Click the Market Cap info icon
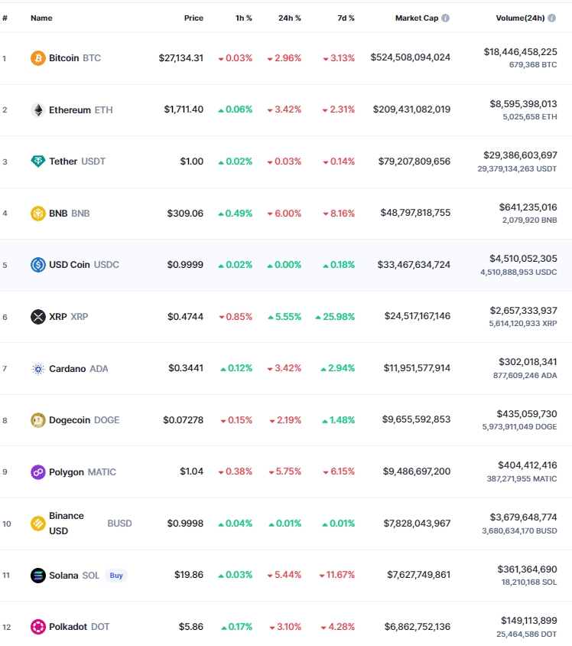Image resolution: width=572 pixels, height=646 pixels. point(445,18)
